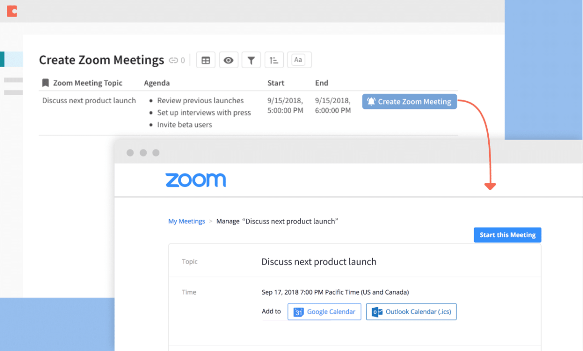
Task: Open the filter icon in the toolbar
Action: click(x=251, y=60)
